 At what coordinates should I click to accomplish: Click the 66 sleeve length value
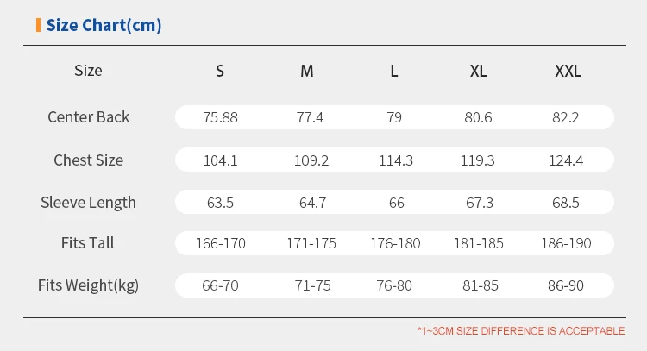pyautogui.click(x=394, y=203)
